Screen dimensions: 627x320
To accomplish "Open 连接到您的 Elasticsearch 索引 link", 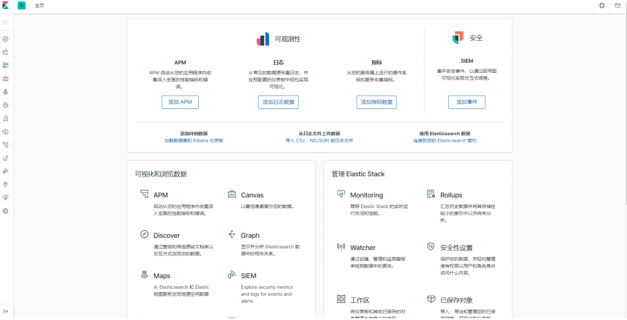I will pyautogui.click(x=445, y=141).
